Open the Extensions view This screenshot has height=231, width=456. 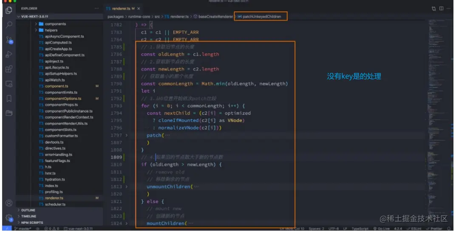point(9,69)
